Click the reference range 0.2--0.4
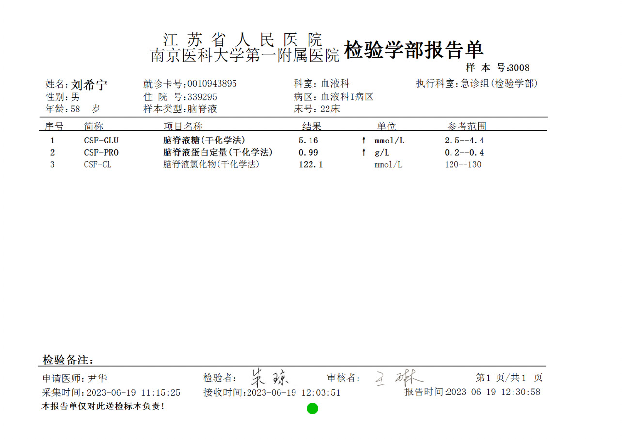Screen dimensions: 622x439 pos(465,153)
